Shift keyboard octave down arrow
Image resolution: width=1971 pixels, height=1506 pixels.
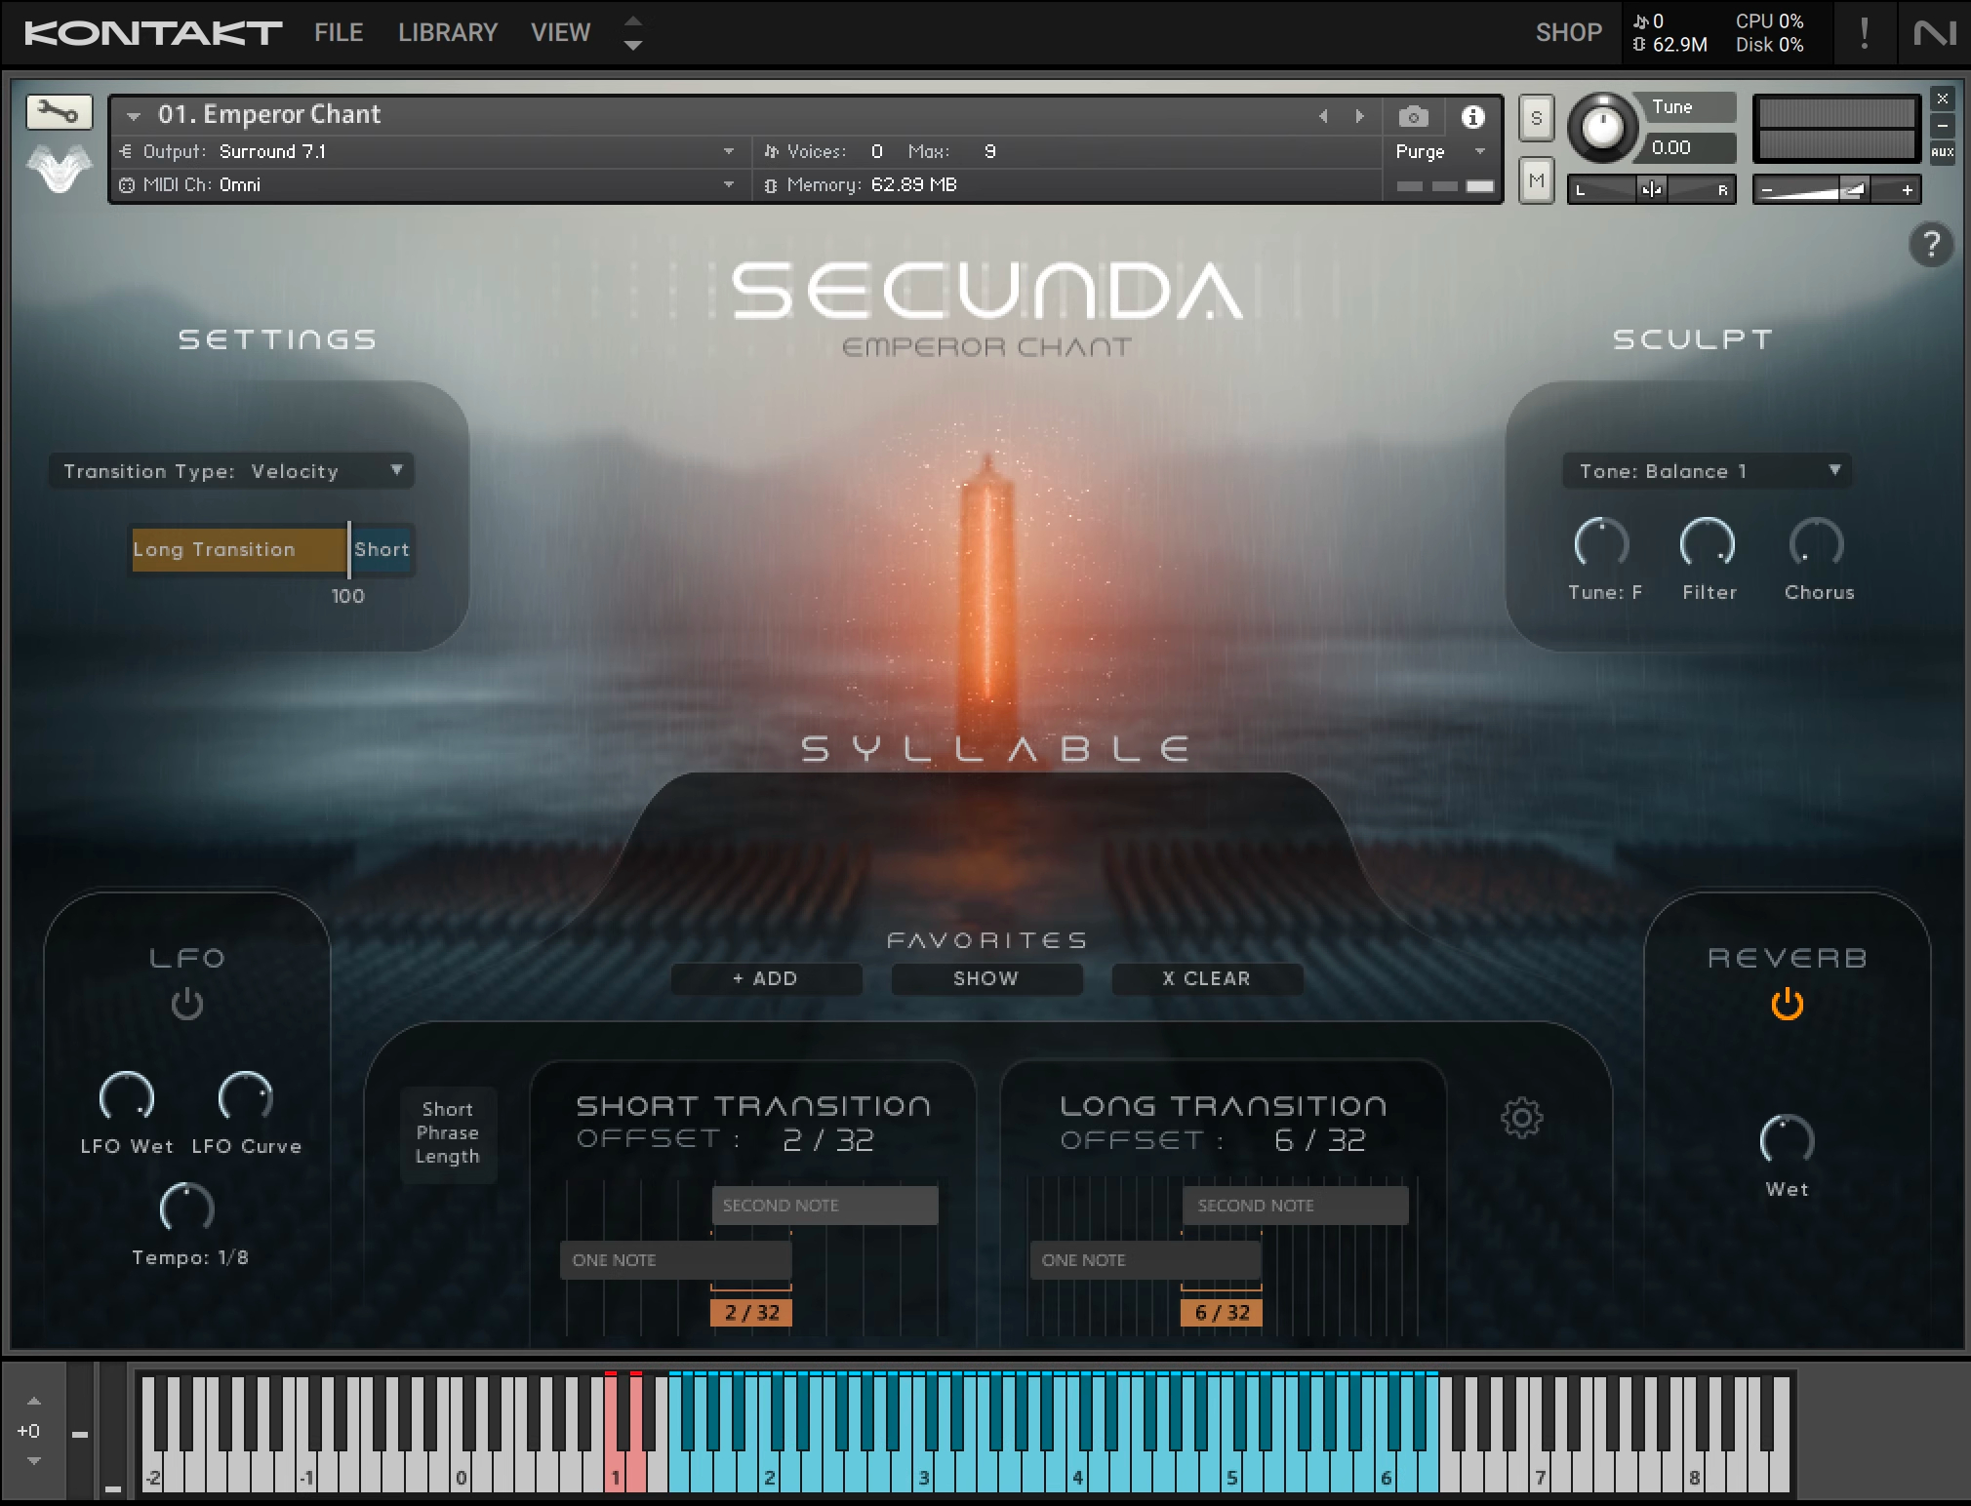click(x=34, y=1461)
